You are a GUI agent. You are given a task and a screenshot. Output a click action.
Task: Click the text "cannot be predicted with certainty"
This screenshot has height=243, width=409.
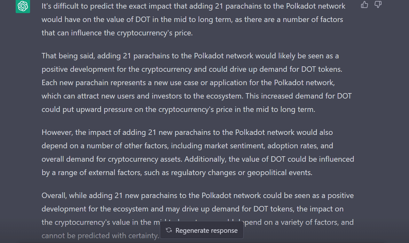pos(100,236)
